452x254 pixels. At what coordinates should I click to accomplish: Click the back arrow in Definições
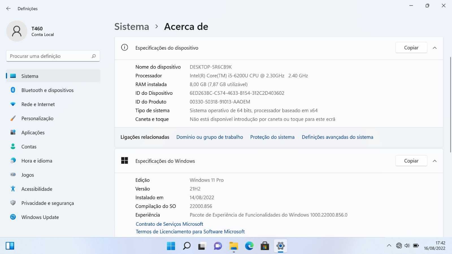coord(8,8)
